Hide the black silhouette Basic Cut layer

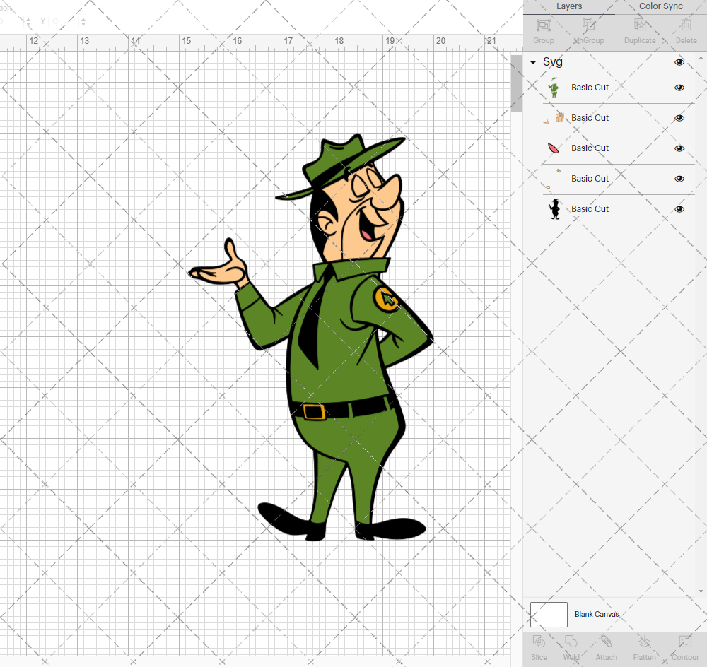coord(679,209)
